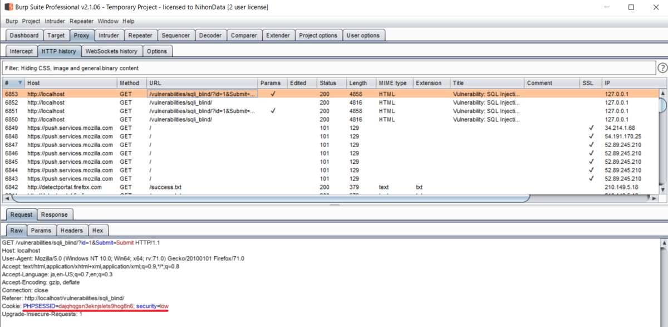
Task: Sort history by Method column
Action: coord(131,83)
